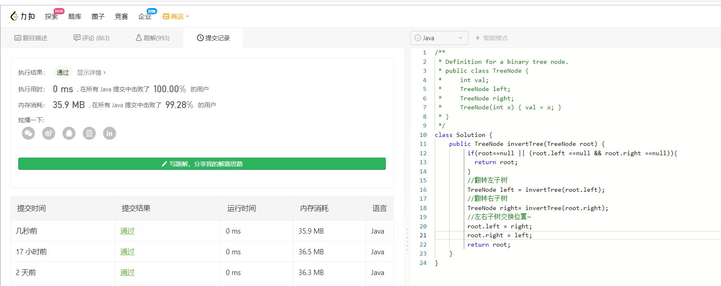Image resolution: width=721 pixels, height=286 pixels.
Task: Click the green 写题解 button
Action: pos(202,164)
